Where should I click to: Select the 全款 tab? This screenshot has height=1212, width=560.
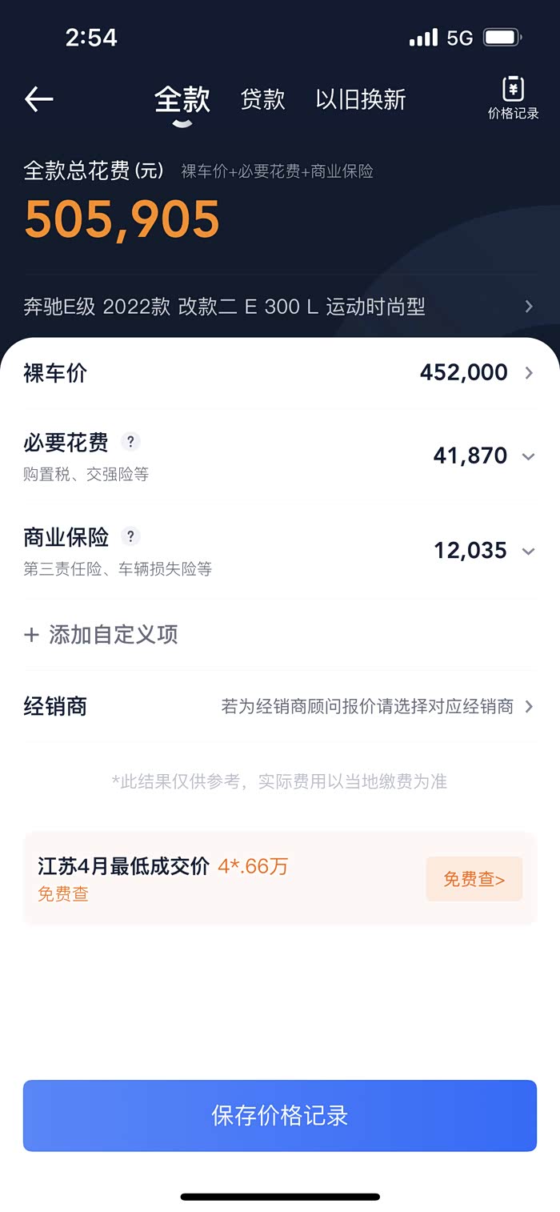click(182, 99)
